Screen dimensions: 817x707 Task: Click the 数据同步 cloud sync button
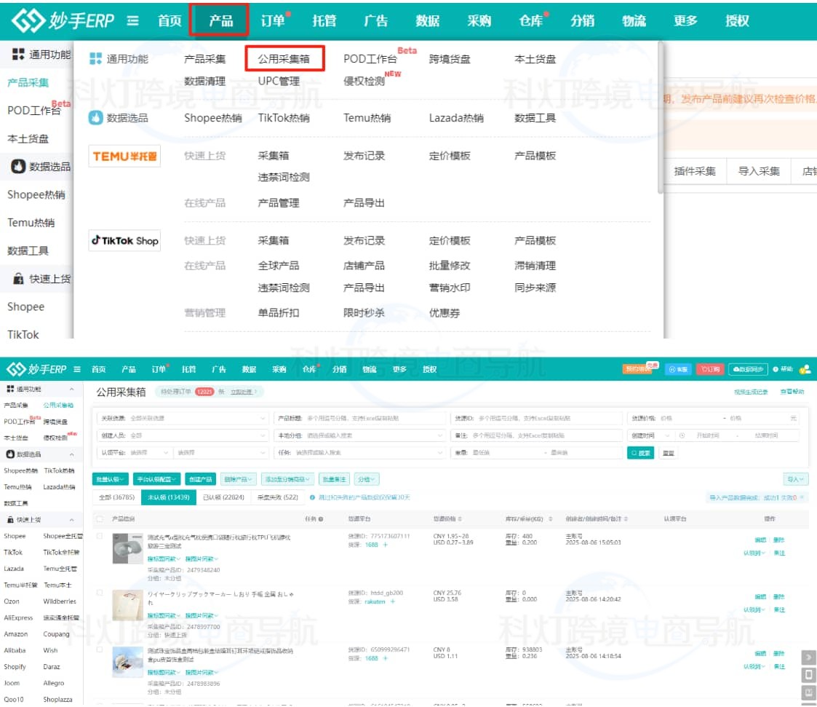(748, 369)
